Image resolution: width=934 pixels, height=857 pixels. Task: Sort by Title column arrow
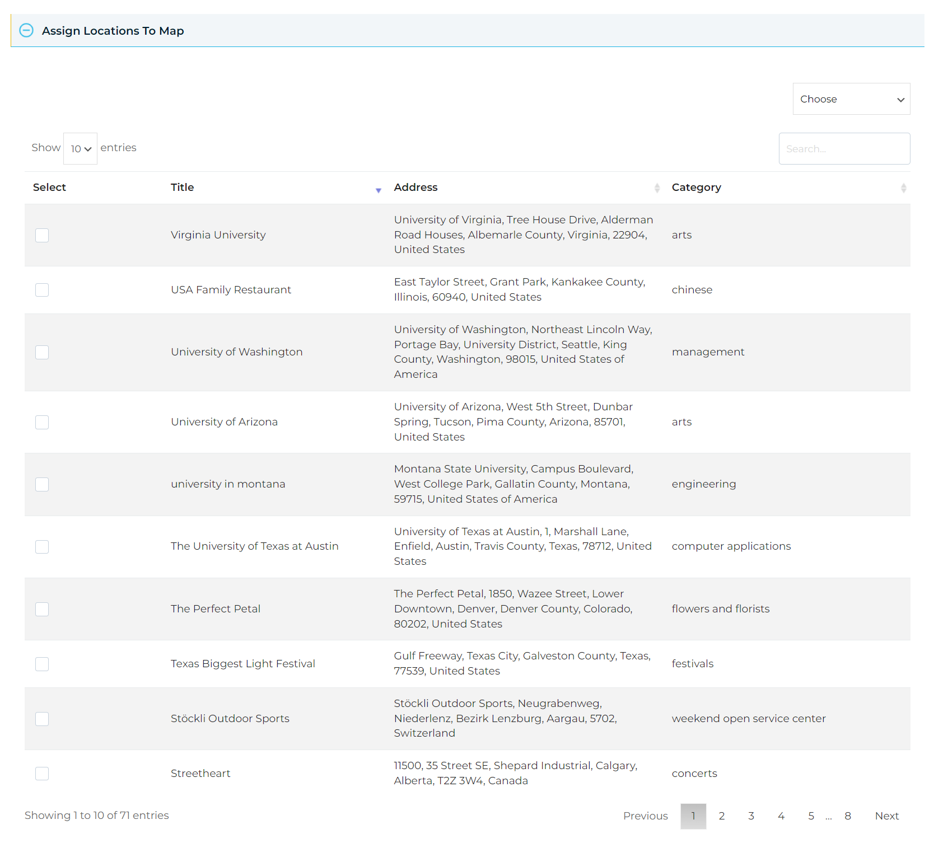tap(379, 191)
